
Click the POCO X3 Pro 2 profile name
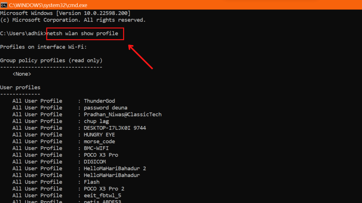click(x=104, y=189)
